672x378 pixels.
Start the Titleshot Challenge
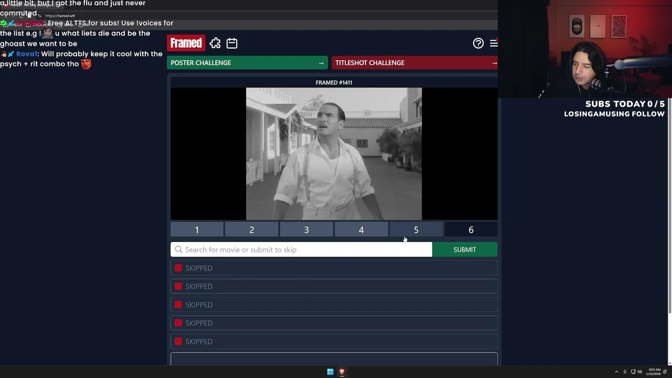414,62
